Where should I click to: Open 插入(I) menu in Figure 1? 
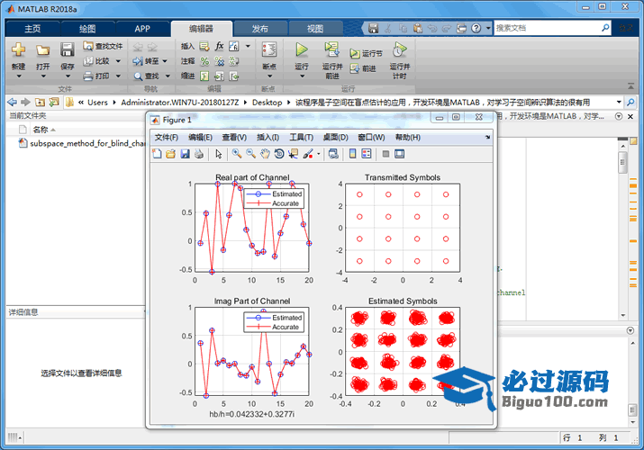(x=268, y=138)
